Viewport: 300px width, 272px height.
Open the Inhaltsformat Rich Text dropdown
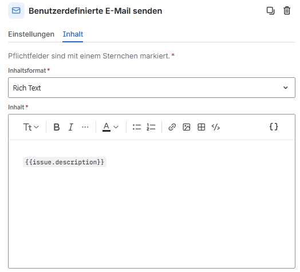click(x=152, y=88)
